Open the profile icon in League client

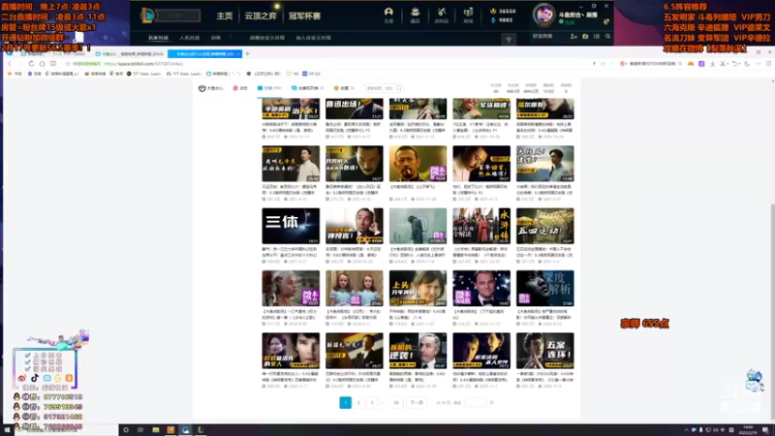[x=388, y=15]
